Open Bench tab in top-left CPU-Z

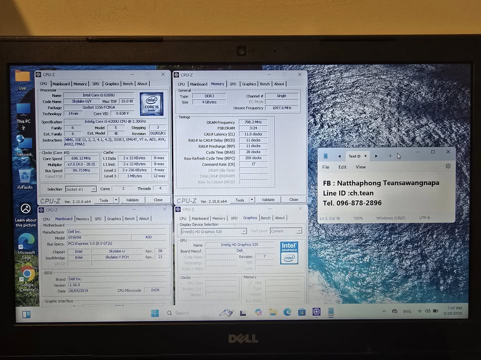coord(128,83)
